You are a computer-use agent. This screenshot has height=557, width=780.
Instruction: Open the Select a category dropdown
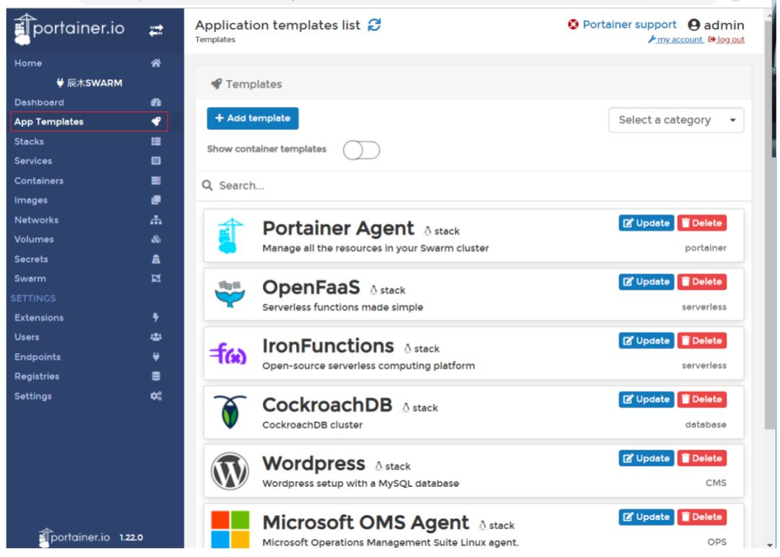click(676, 120)
